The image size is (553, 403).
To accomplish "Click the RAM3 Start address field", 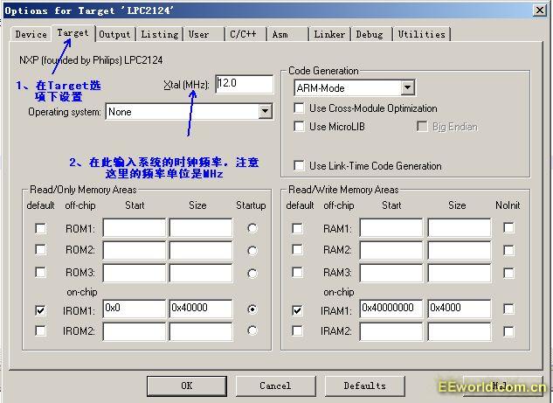I will (x=391, y=273).
